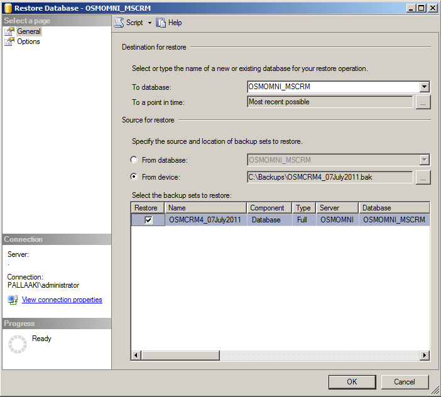This screenshot has height=397, width=441.
Task: Click the connection properties icon
Action: pyautogui.click(x=13, y=300)
